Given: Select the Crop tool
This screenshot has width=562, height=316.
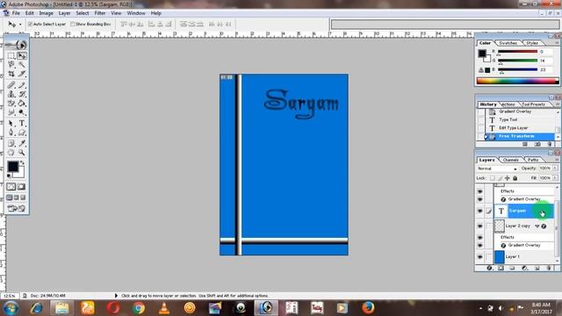Looking at the screenshot, I should click(x=11, y=74).
